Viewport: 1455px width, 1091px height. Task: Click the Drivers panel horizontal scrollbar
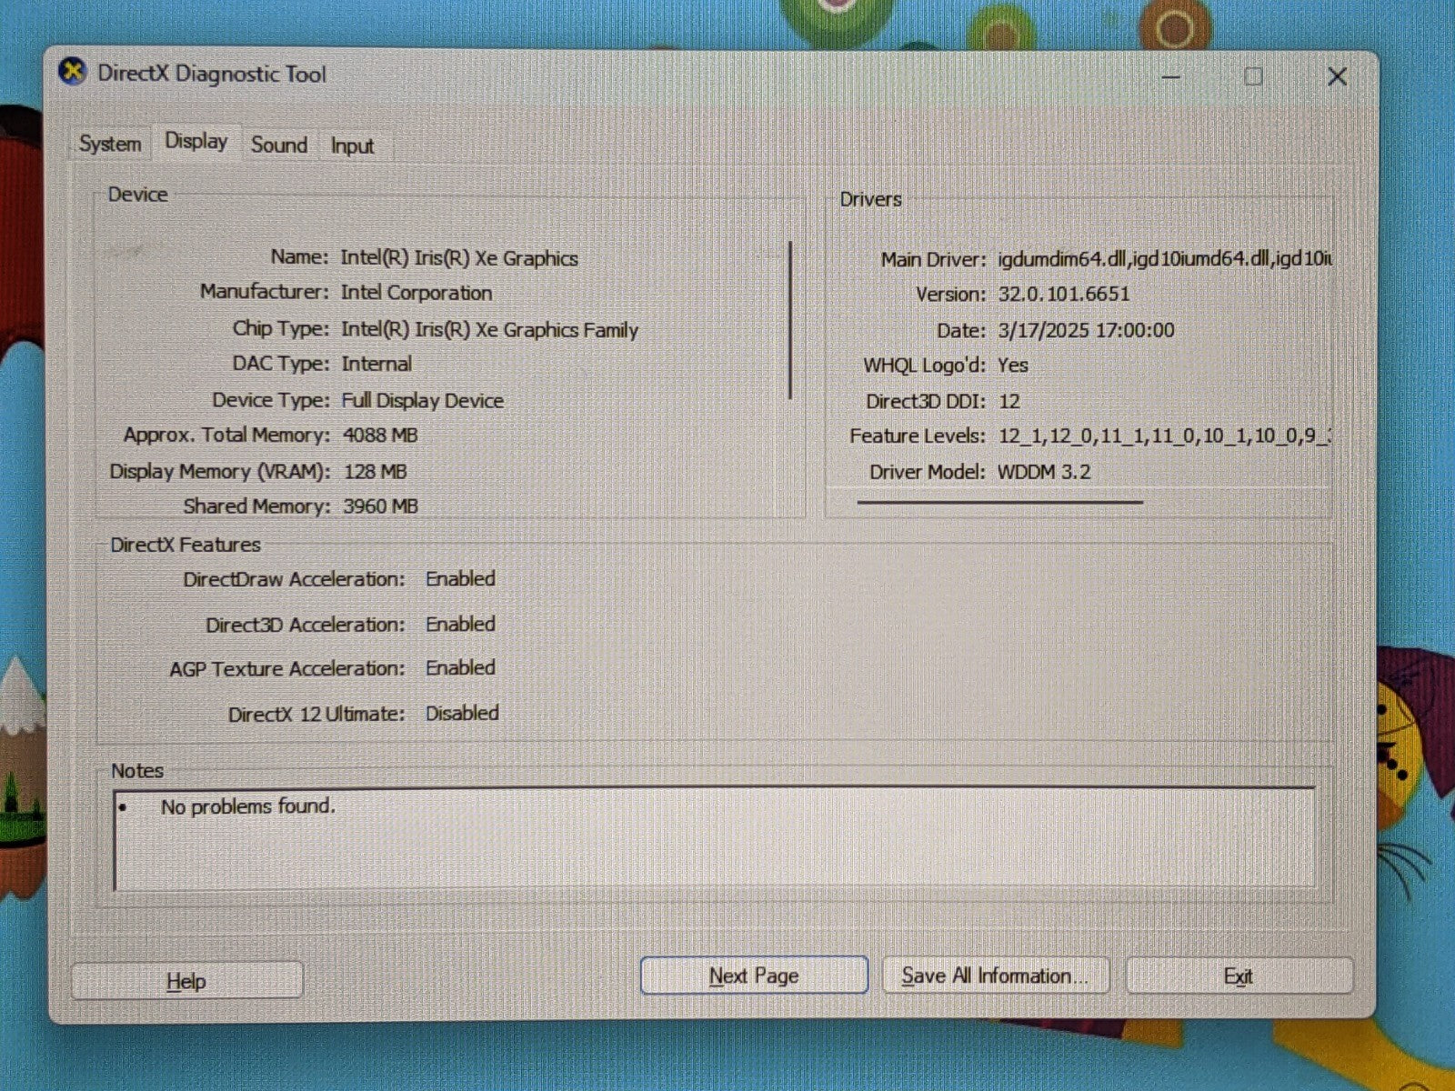pos(999,501)
